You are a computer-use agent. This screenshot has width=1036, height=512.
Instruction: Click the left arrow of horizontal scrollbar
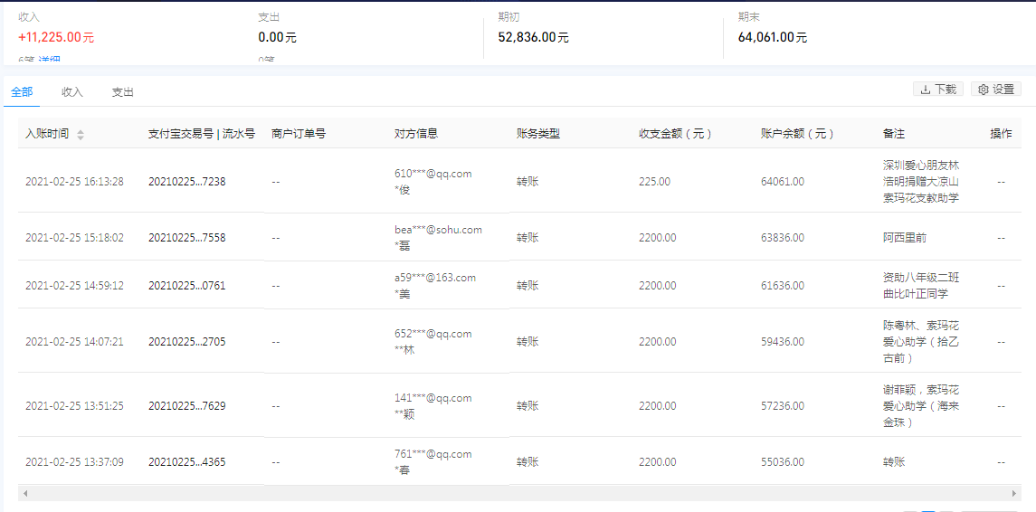point(24,494)
